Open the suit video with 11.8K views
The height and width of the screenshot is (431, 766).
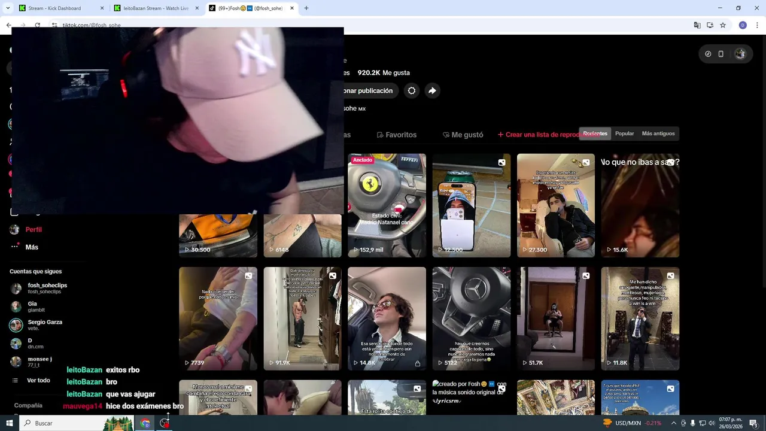[640, 318]
